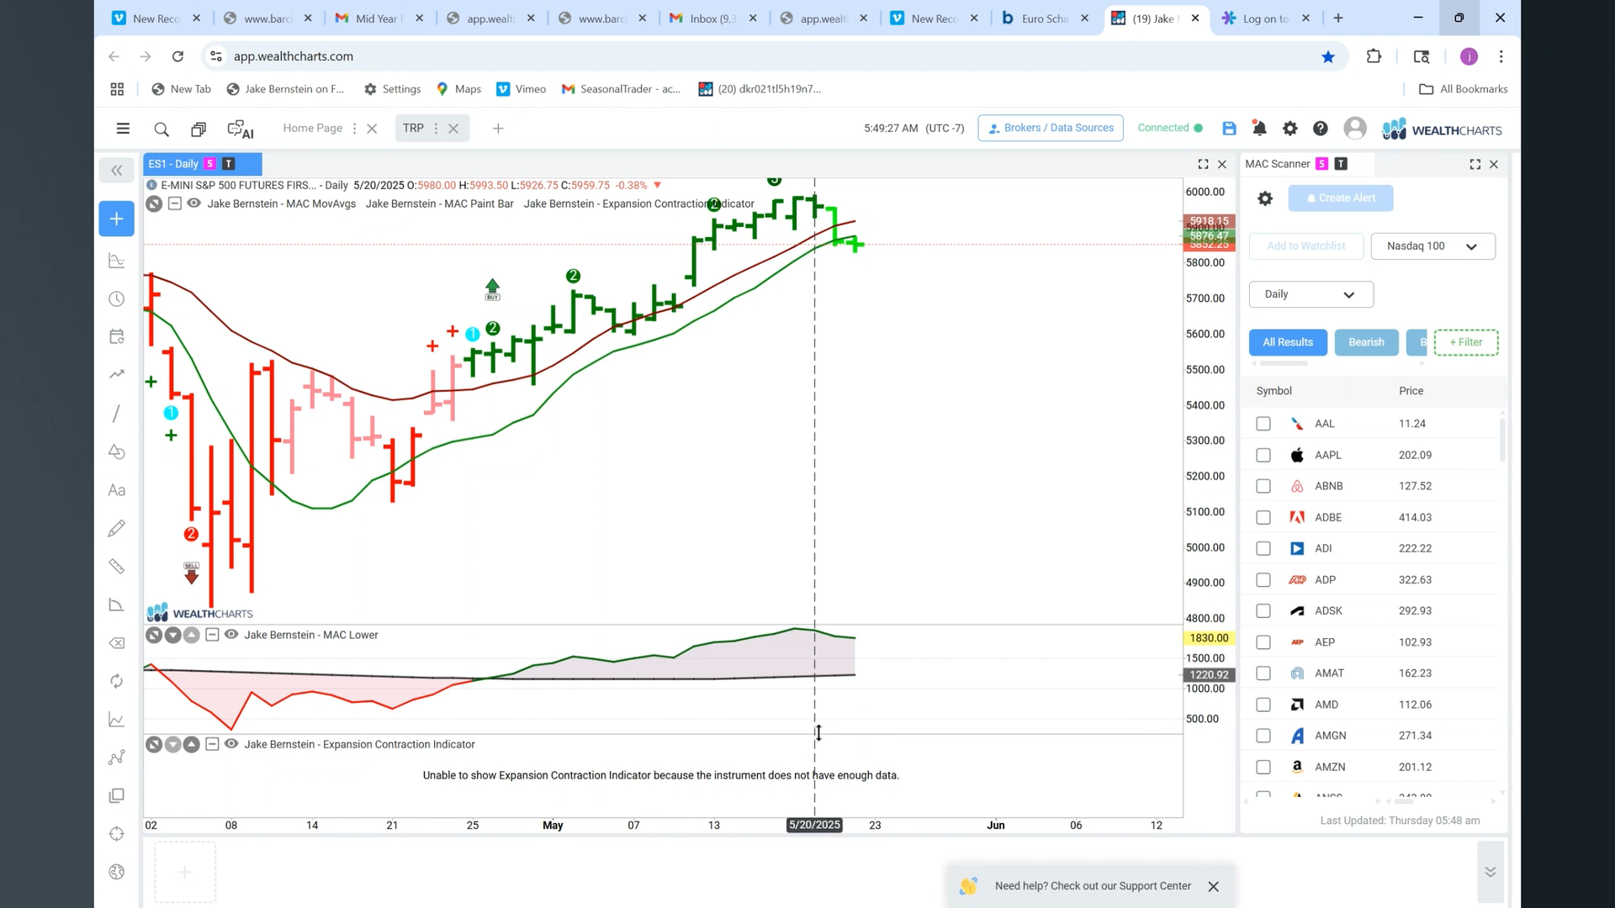Open browser extensions puzzle icon
The width and height of the screenshot is (1615, 908).
[x=1374, y=56]
